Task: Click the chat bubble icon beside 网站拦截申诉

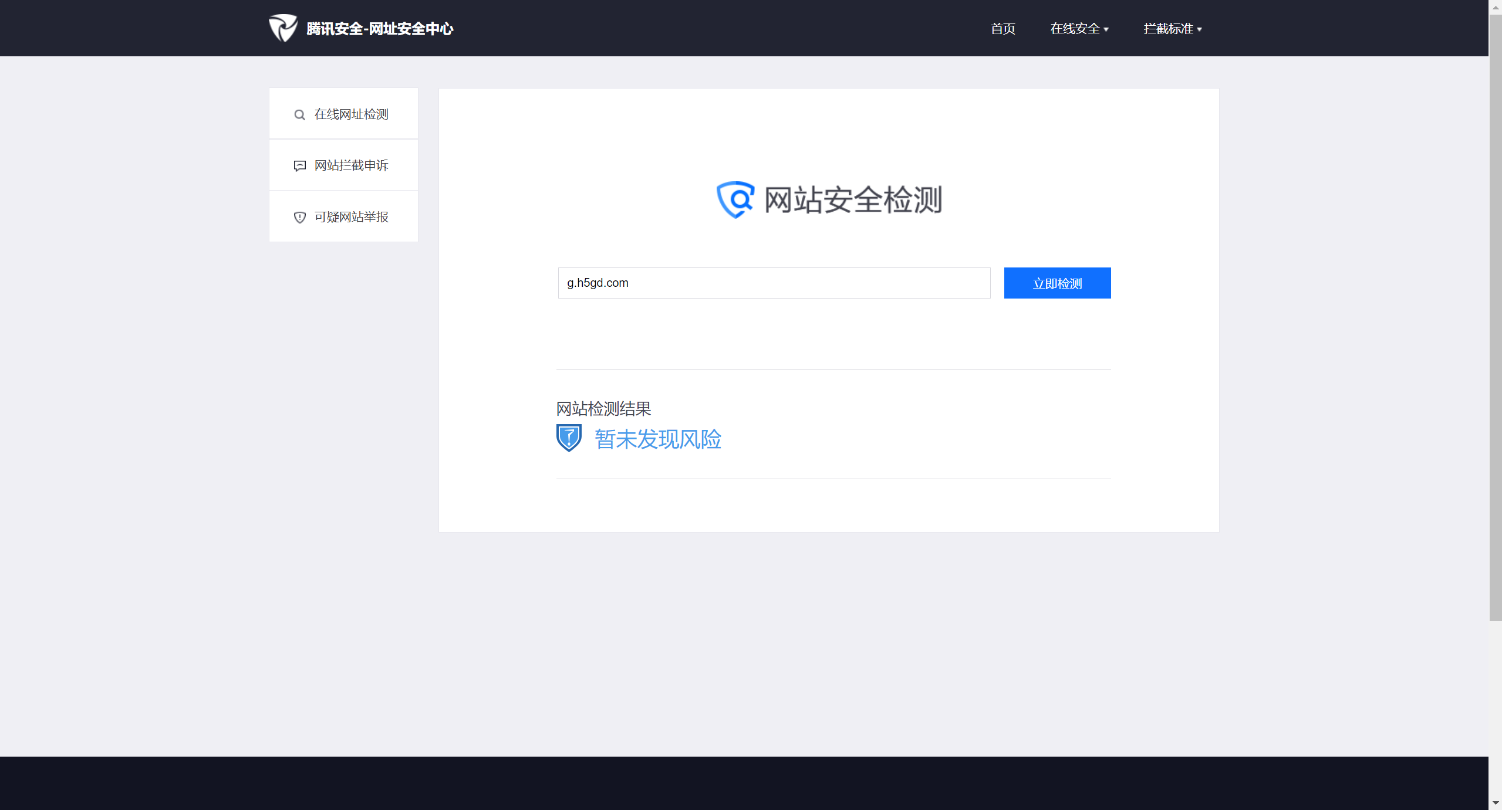Action: [299, 166]
